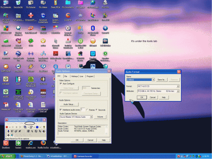This screenshot has height=159, width=212.
Task: Toggle the Time-lapse capture checkbox
Action: [x=61, y=93]
